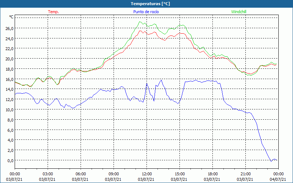
Task: Click the '22,0' y-axis value
Action: 10,49
